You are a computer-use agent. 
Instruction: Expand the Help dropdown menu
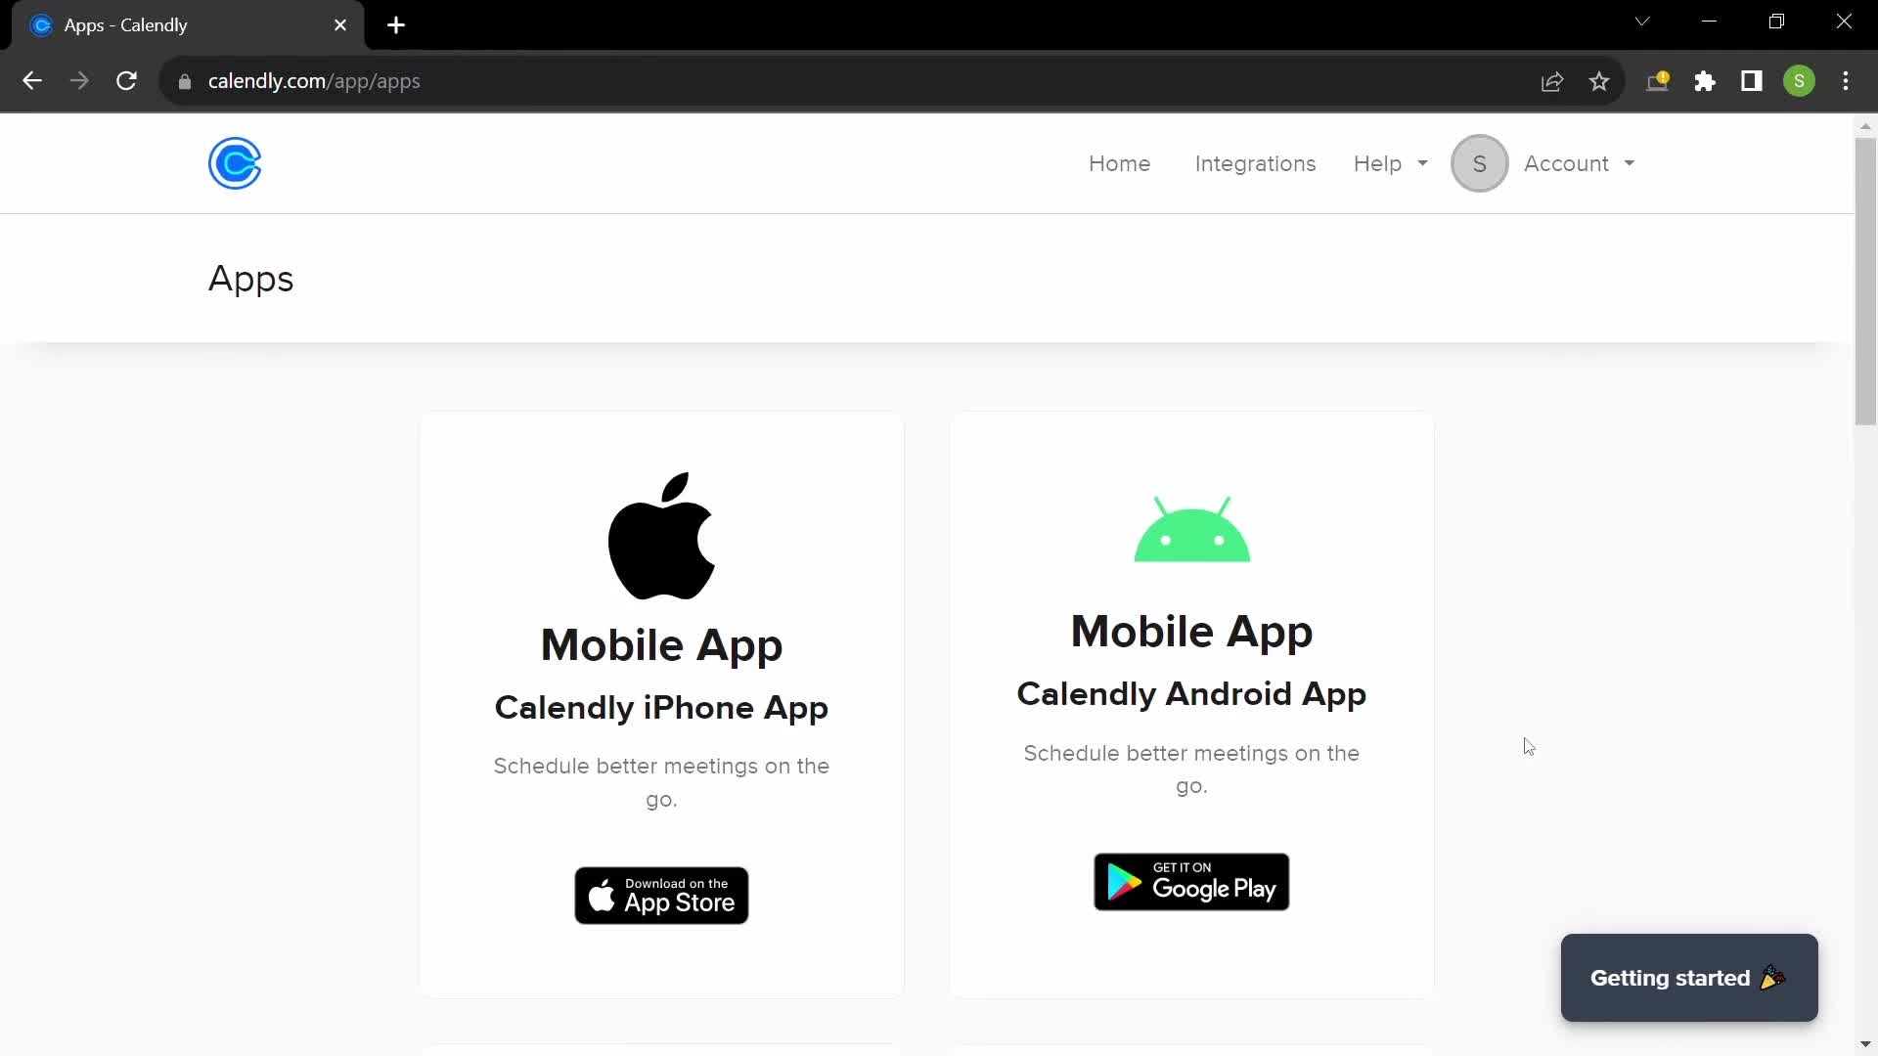click(1391, 163)
